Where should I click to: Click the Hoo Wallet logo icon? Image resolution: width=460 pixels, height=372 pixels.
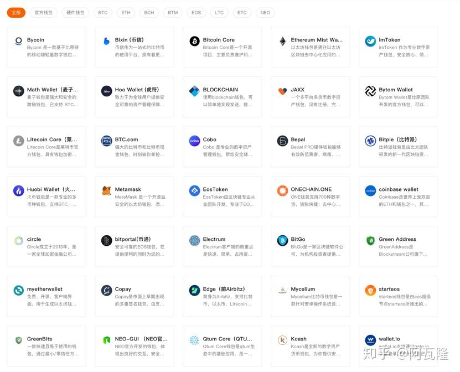pyautogui.click(x=106, y=91)
